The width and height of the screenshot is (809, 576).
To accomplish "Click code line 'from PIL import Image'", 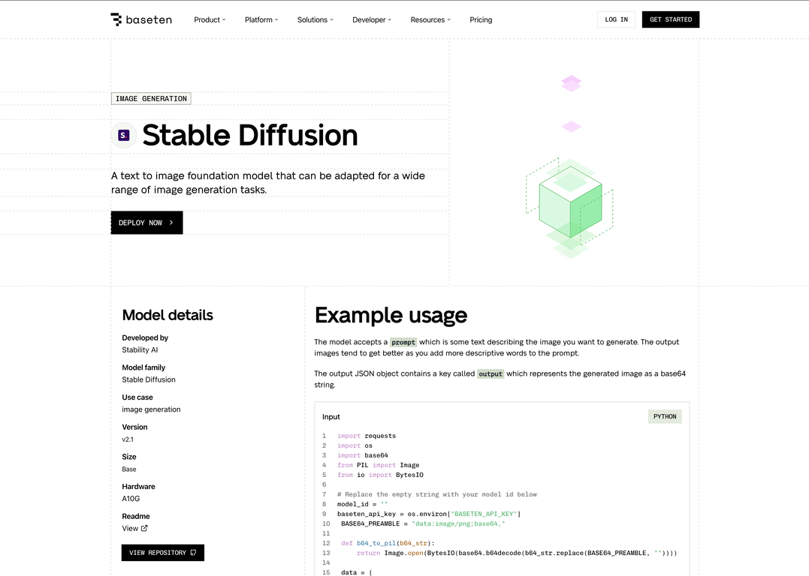I will [378, 465].
